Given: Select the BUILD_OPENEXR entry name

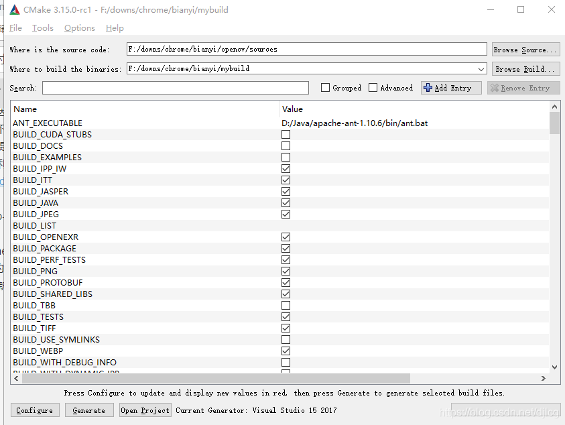Looking at the screenshot, I should (x=46, y=237).
